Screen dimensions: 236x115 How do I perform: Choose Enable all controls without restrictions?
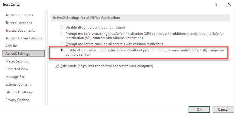point(62,50)
